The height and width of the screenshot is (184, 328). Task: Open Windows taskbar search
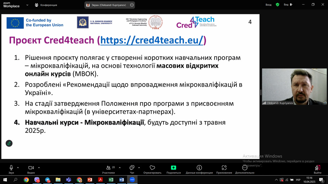[x=15, y=180]
